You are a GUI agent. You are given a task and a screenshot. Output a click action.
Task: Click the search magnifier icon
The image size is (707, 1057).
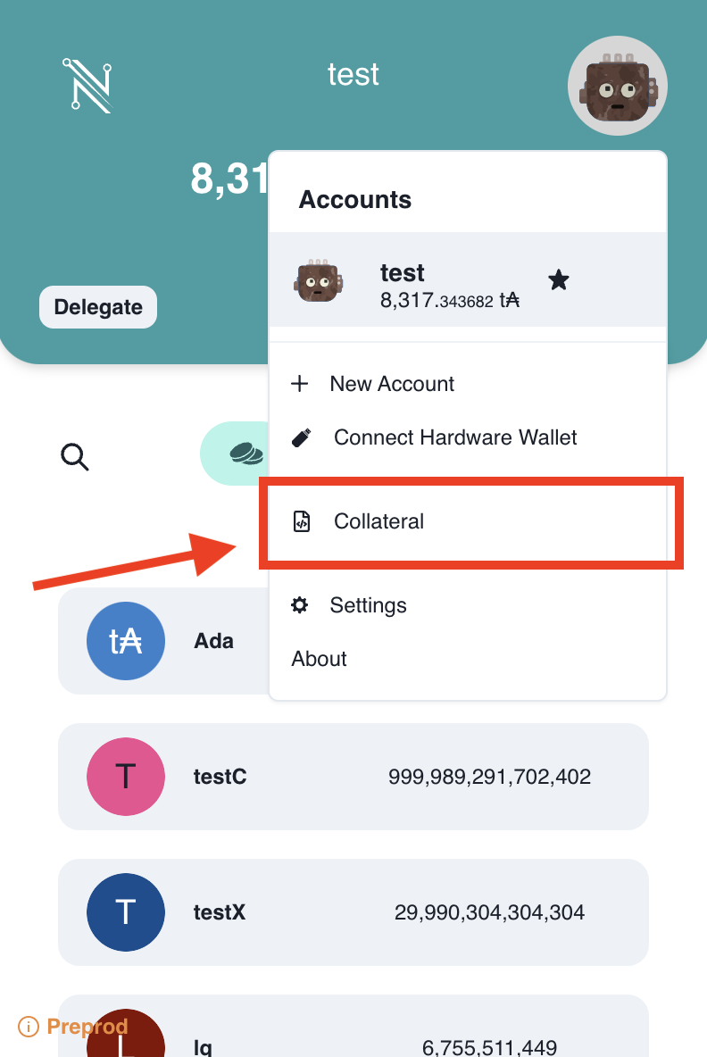tap(75, 457)
